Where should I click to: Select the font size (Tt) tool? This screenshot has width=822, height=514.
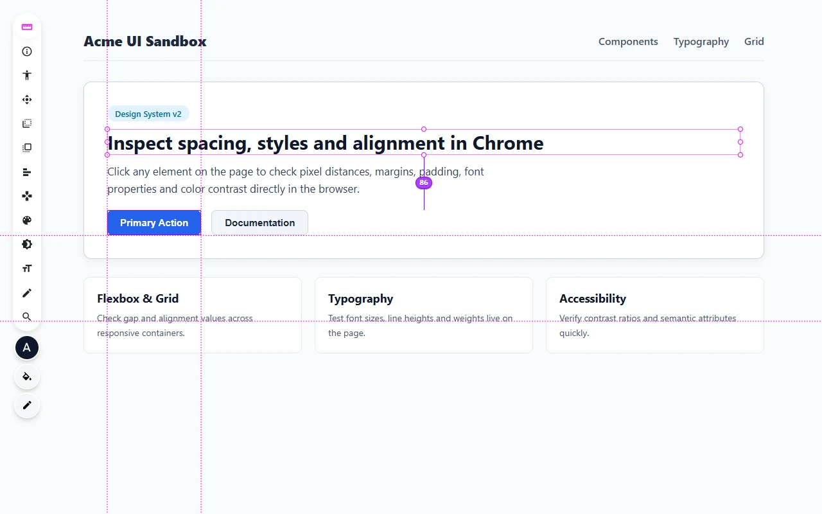[x=27, y=269]
